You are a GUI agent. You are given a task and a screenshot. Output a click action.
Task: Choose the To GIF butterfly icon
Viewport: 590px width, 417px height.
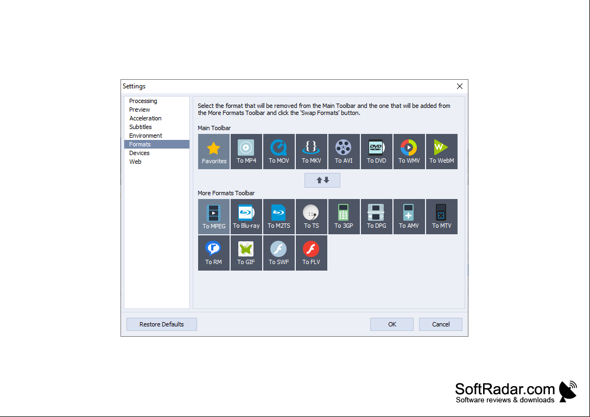click(246, 253)
